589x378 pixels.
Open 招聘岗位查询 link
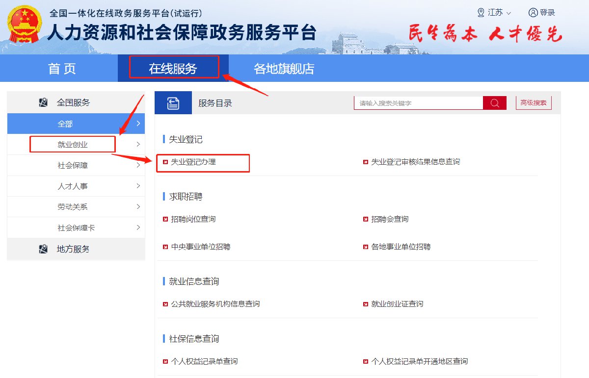point(193,219)
